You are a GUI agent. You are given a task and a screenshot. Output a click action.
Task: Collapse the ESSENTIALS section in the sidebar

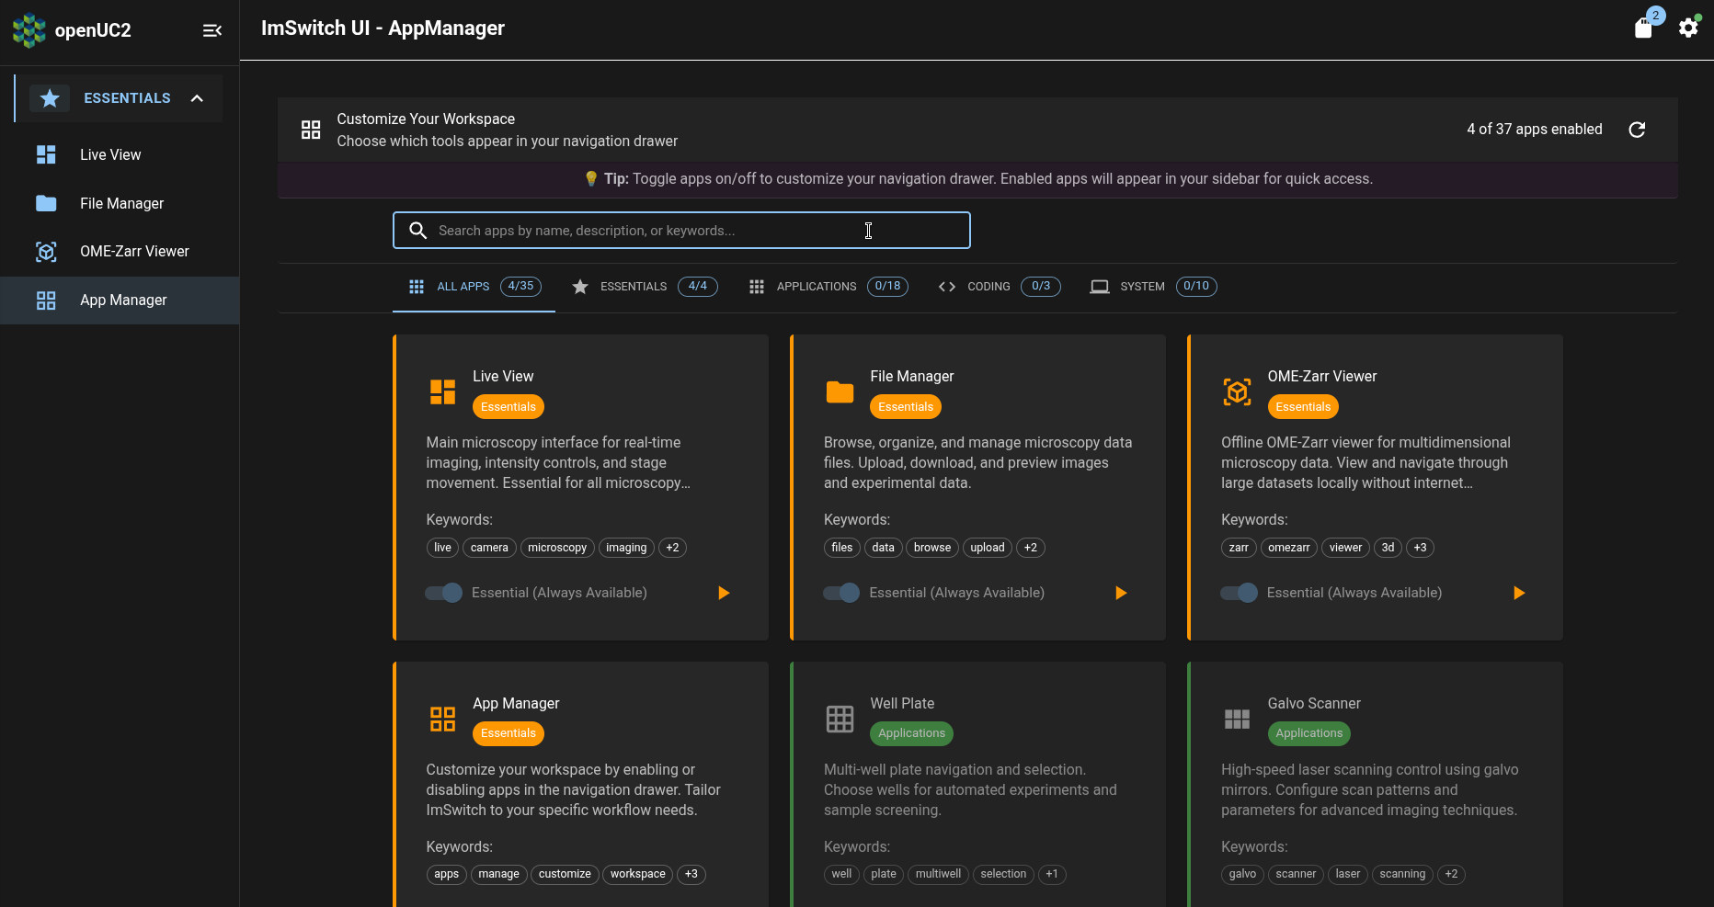point(197,97)
